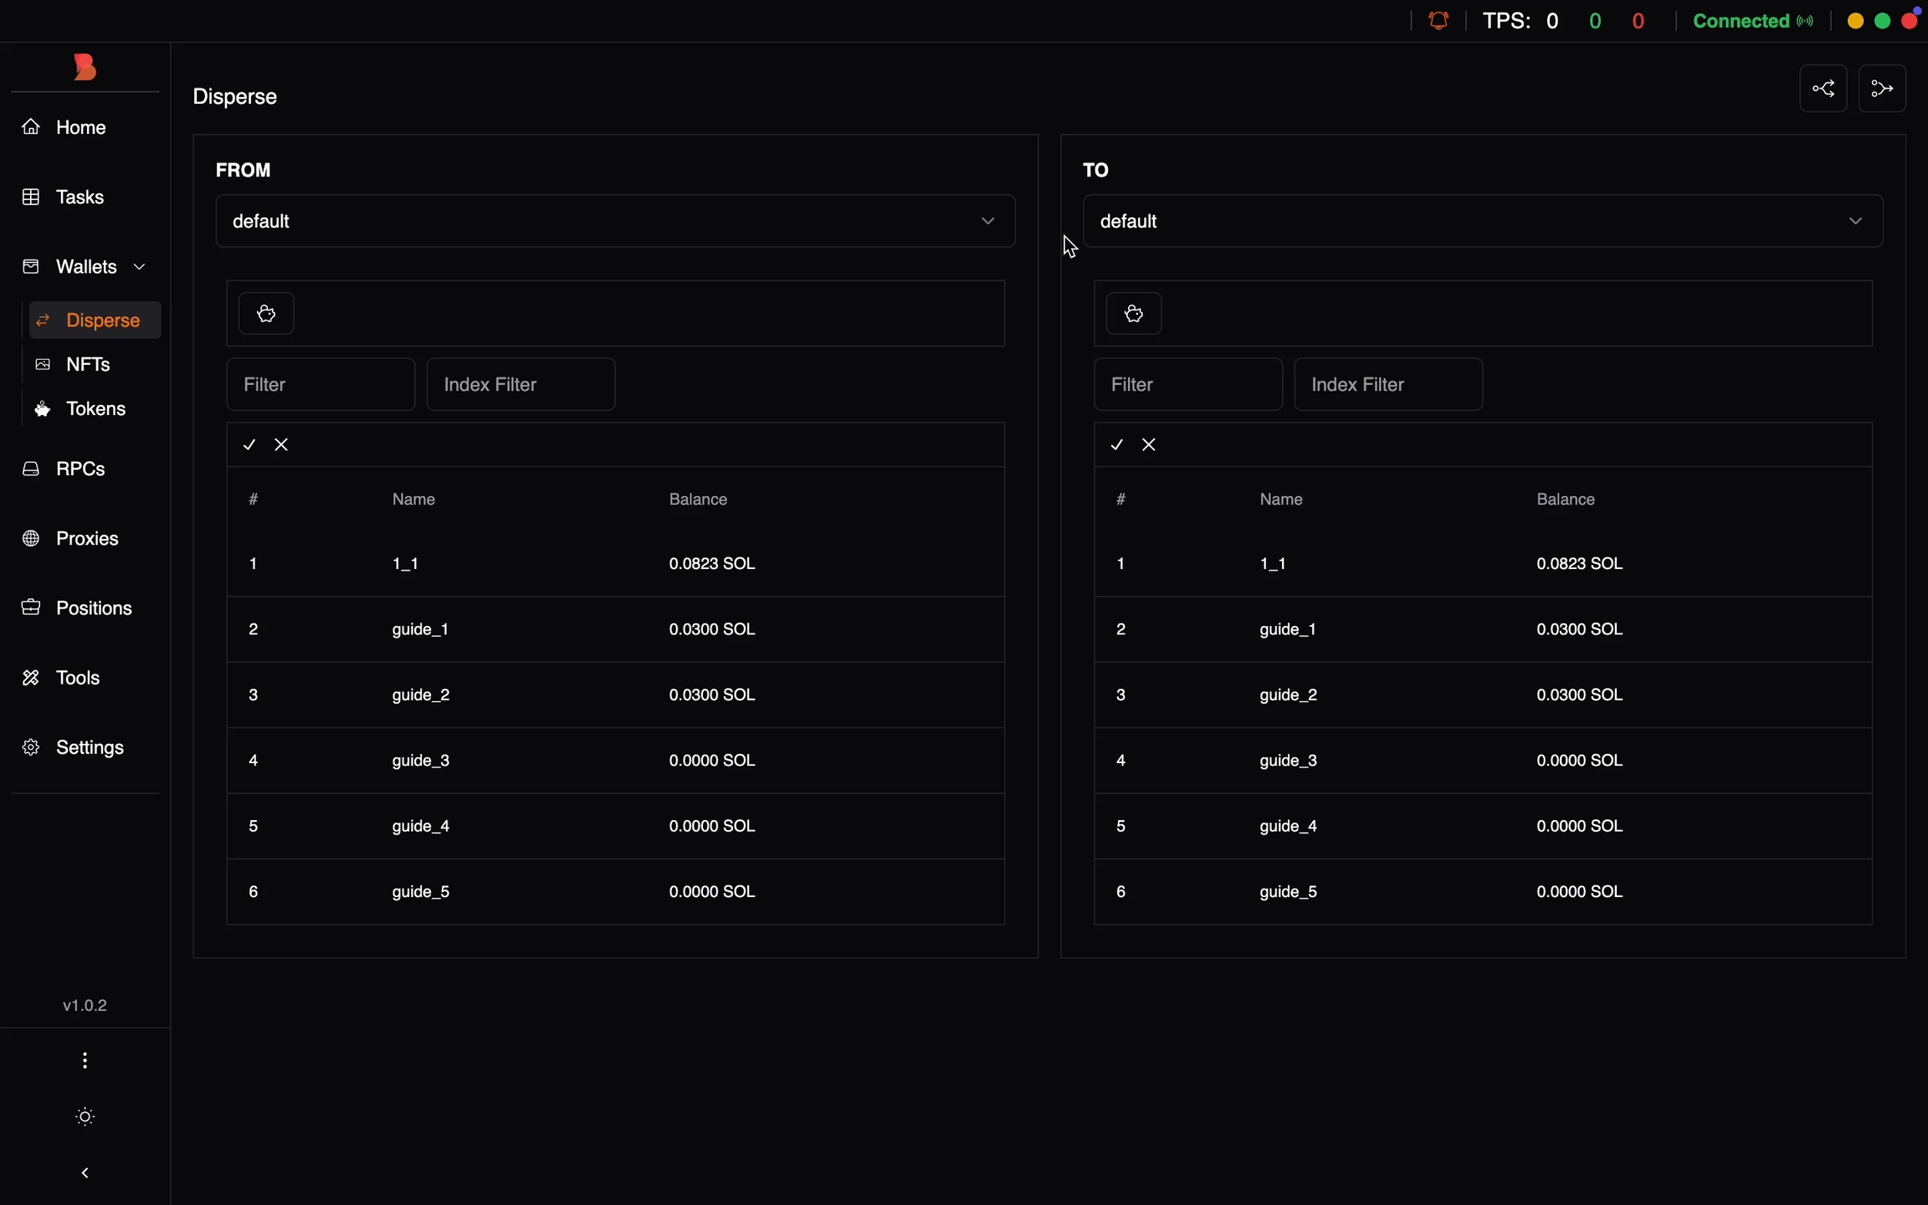The image size is (1928, 1205).
Task: Open Settings page from sidebar
Action: (89, 747)
